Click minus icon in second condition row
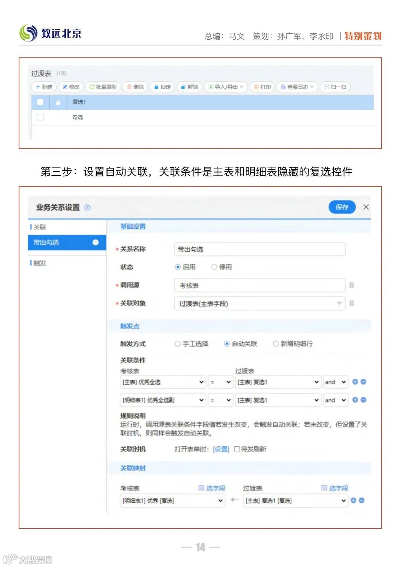The image size is (401, 567). (x=363, y=400)
